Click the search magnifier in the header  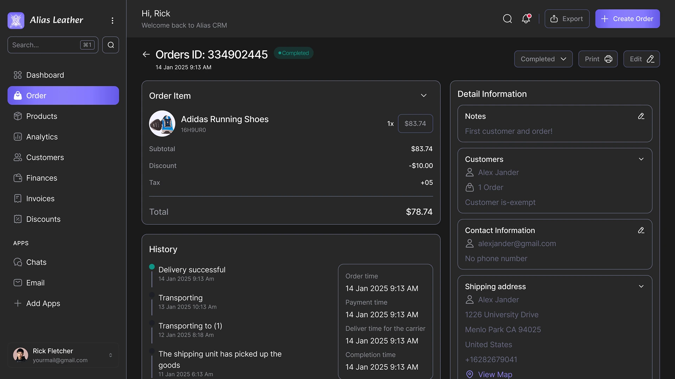coord(507,19)
